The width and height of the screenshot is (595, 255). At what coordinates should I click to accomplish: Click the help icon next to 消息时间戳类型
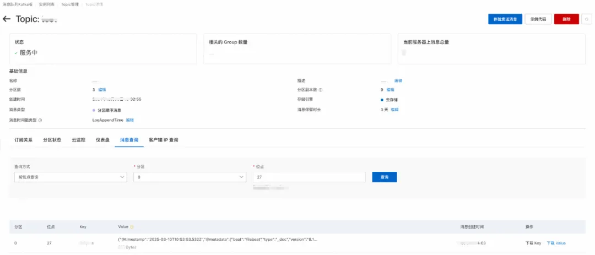(40, 120)
